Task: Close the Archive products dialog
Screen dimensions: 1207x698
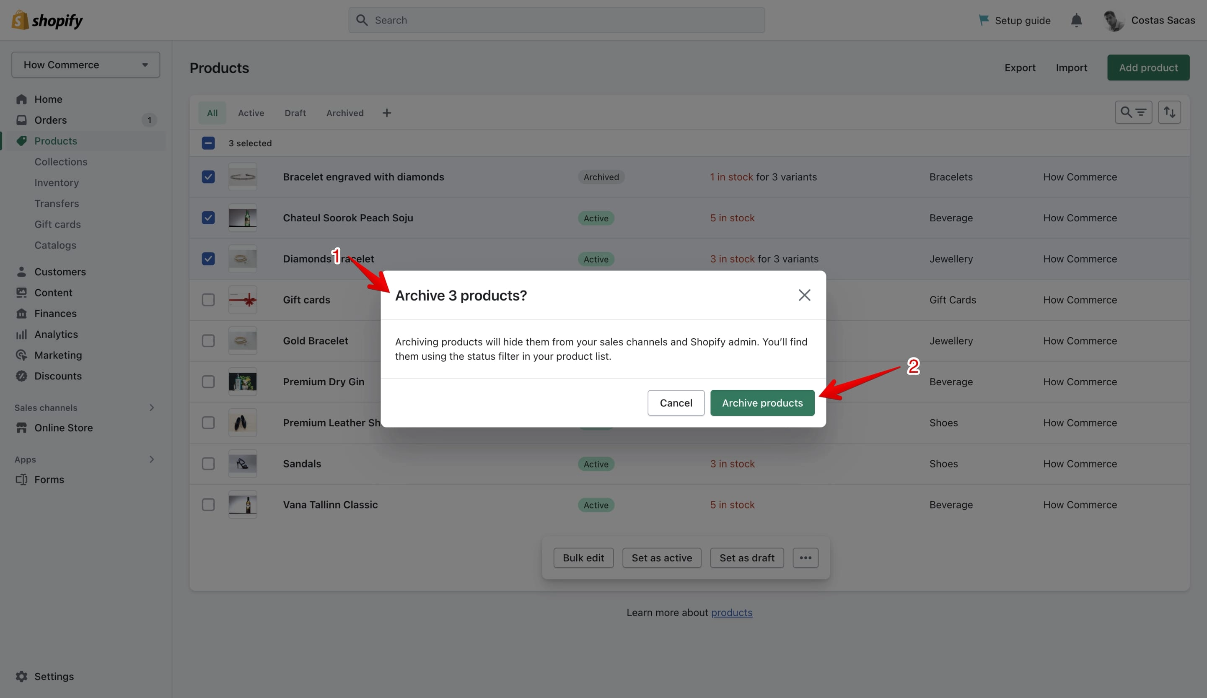Action: (804, 295)
